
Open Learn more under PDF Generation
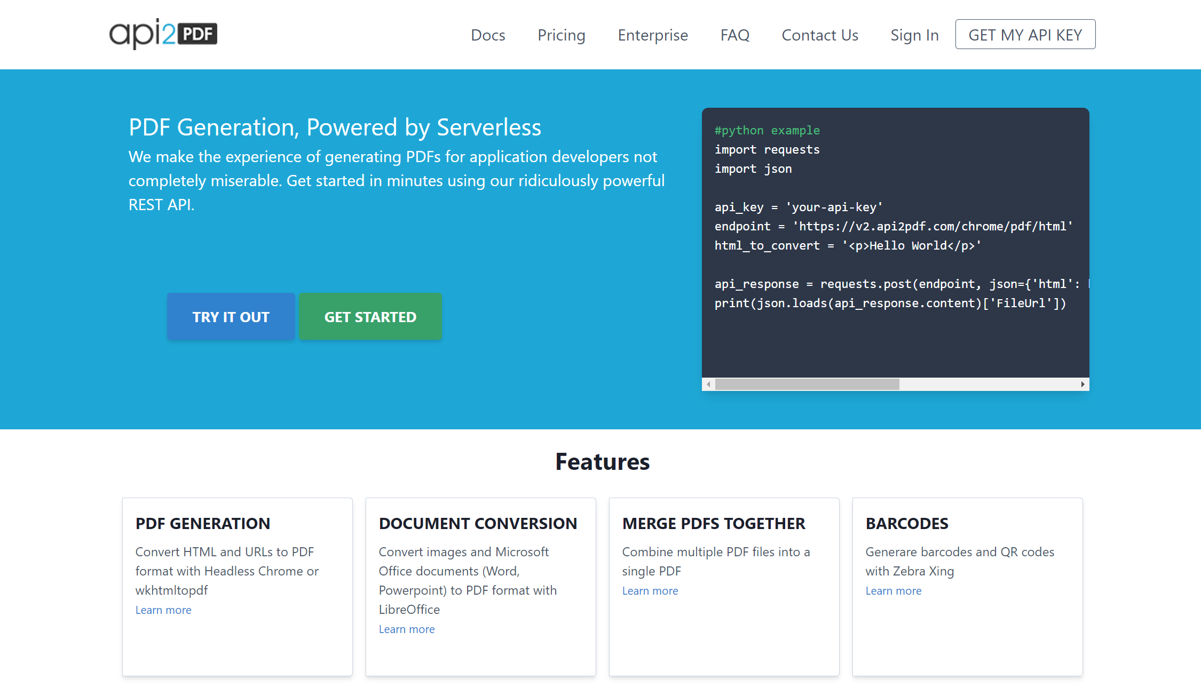(163, 610)
